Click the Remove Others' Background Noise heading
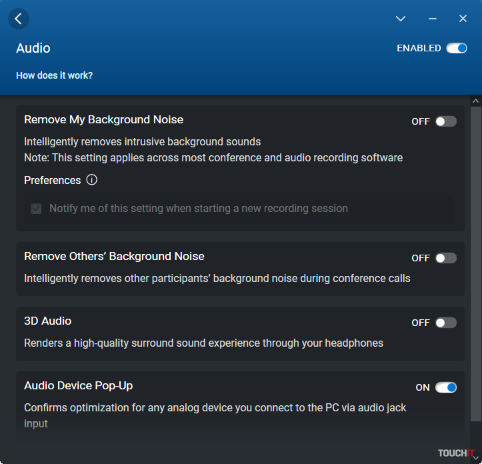Screen dimensions: 482x464 (114, 257)
